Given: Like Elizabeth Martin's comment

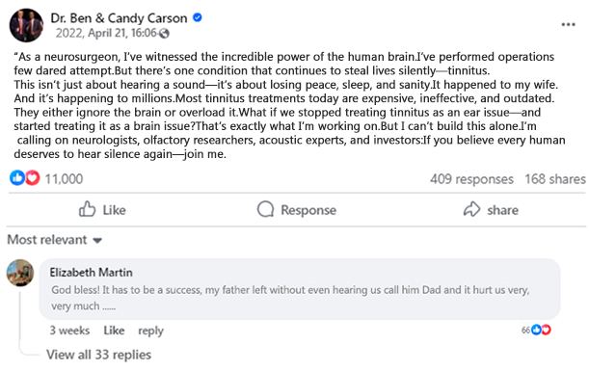Looking at the screenshot, I should [114, 331].
